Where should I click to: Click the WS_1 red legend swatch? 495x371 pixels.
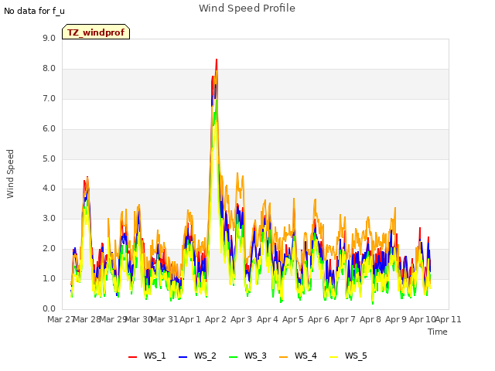tap(132, 356)
